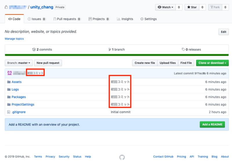
Task: Open the Settings tab
Action: [x=148, y=19]
